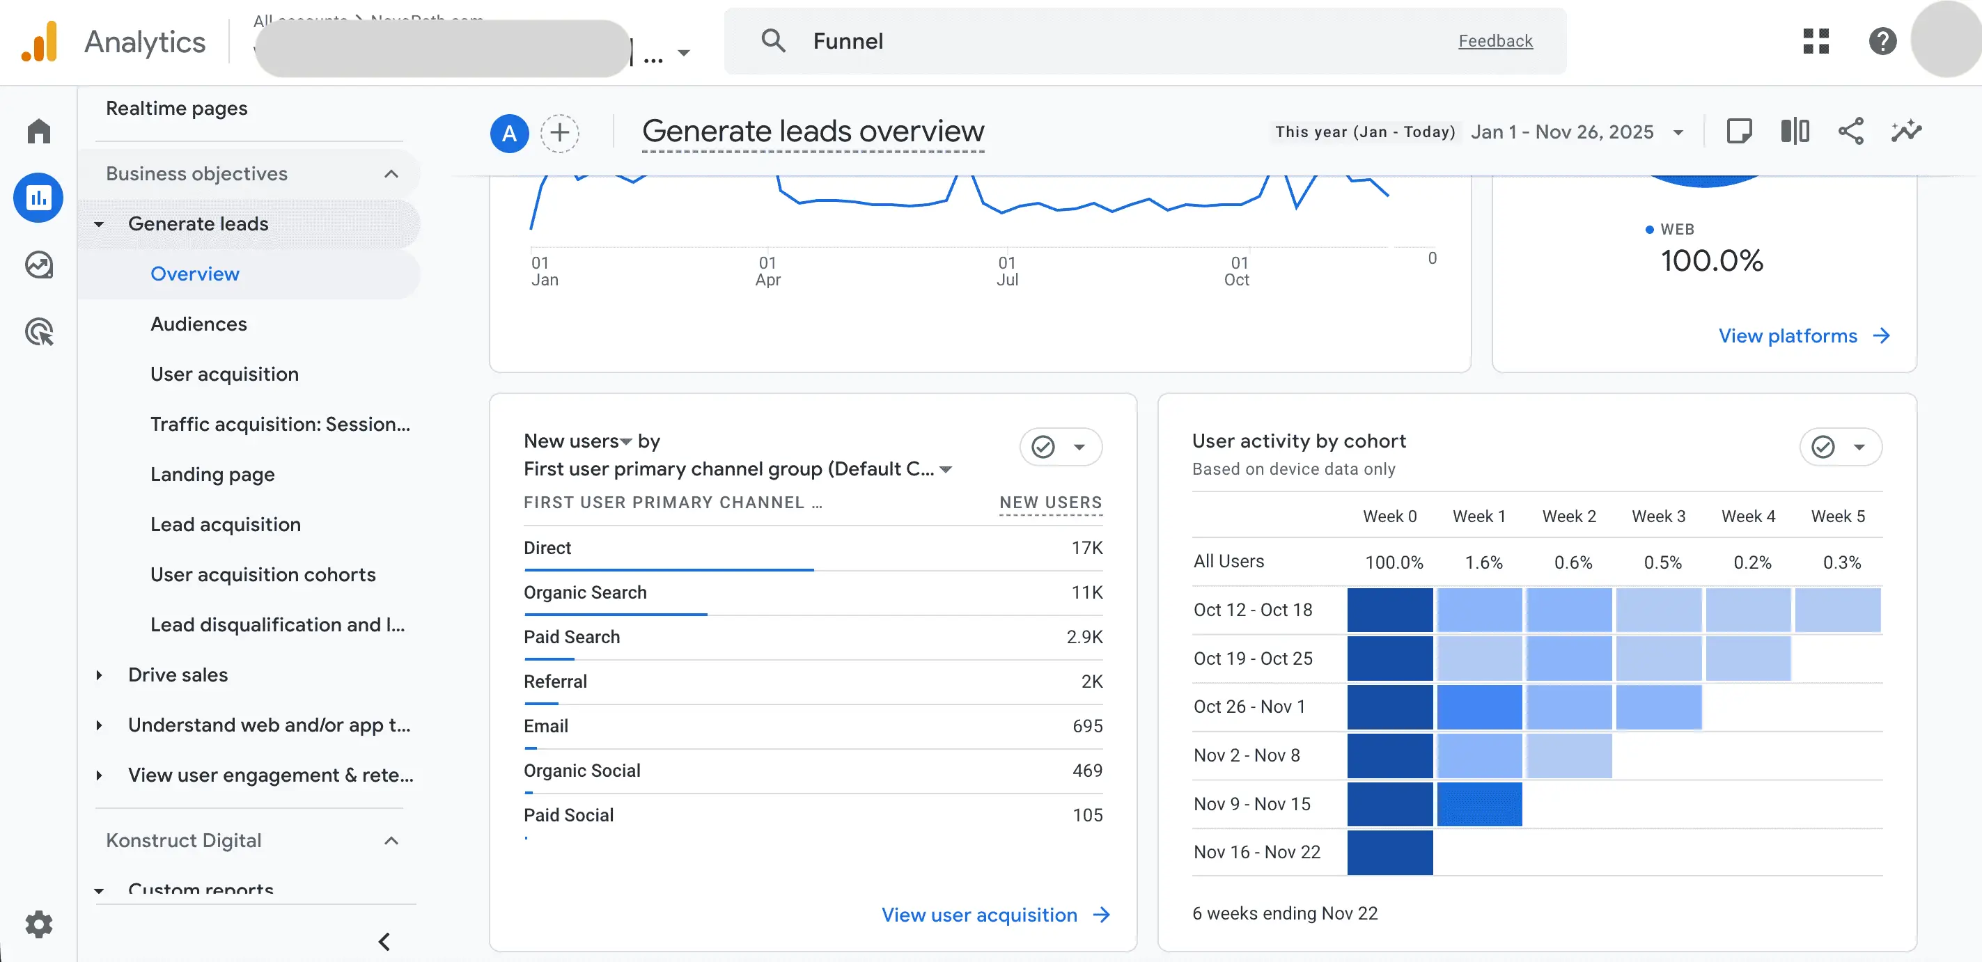Image resolution: width=1982 pixels, height=962 pixels.
Task: Open the Google apps launcher
Action: coord(1816,42)
